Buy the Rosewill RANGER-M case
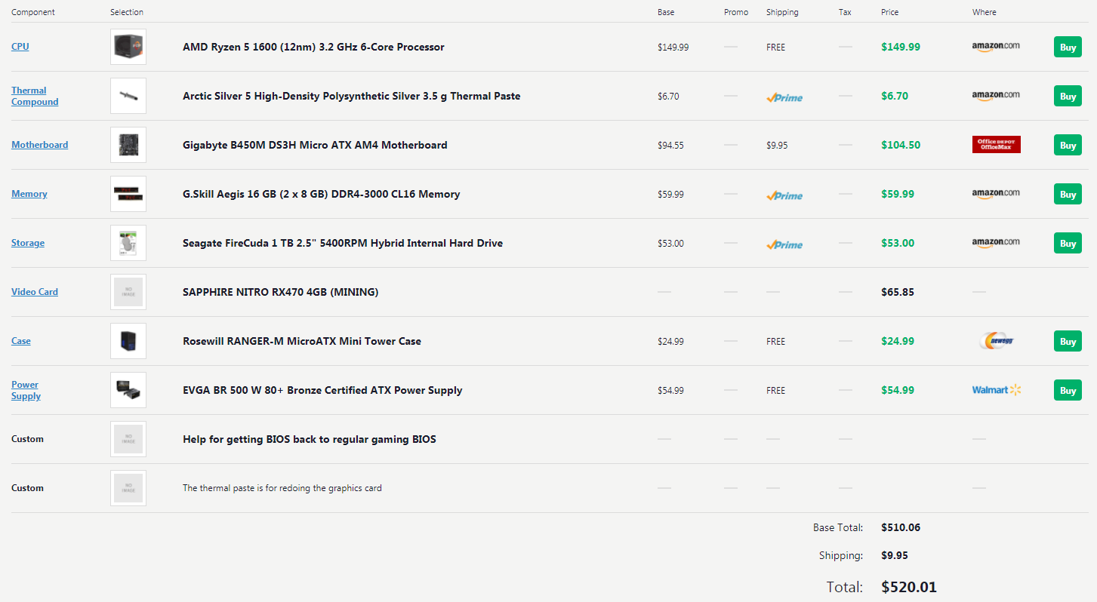The width and height of the screenshot is (1097, 602). (x=1068, y=341)
